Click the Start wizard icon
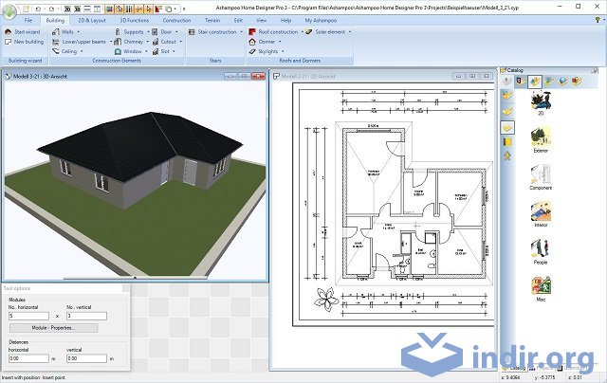This screenshot has height=383, width=607. (x=9, y=31)
